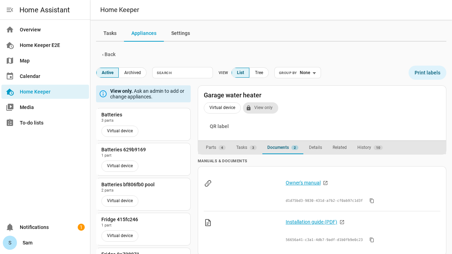The image size is (452, 254).
Task: Copy the Installation guide document ID
Action: click(372, 240)
